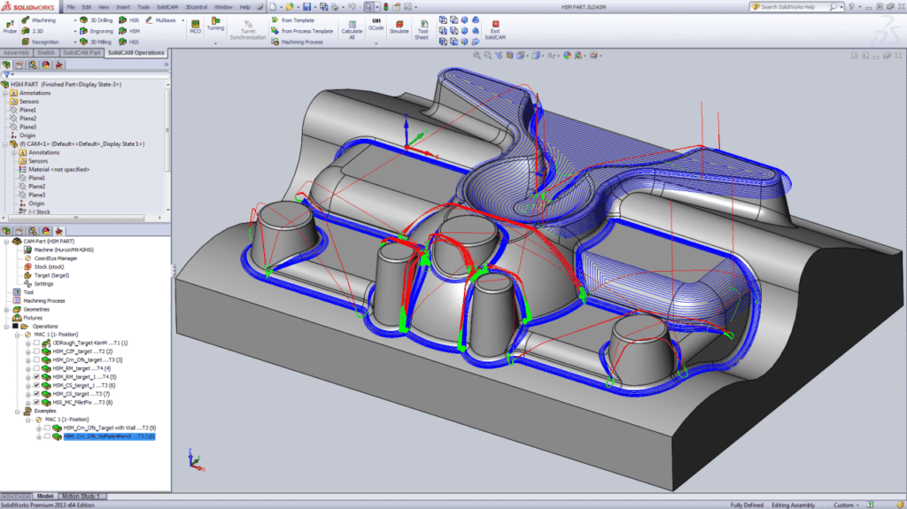Open the SolidCAM menu
The height and width of the screenshot is (509, 907).
point(167,6)
